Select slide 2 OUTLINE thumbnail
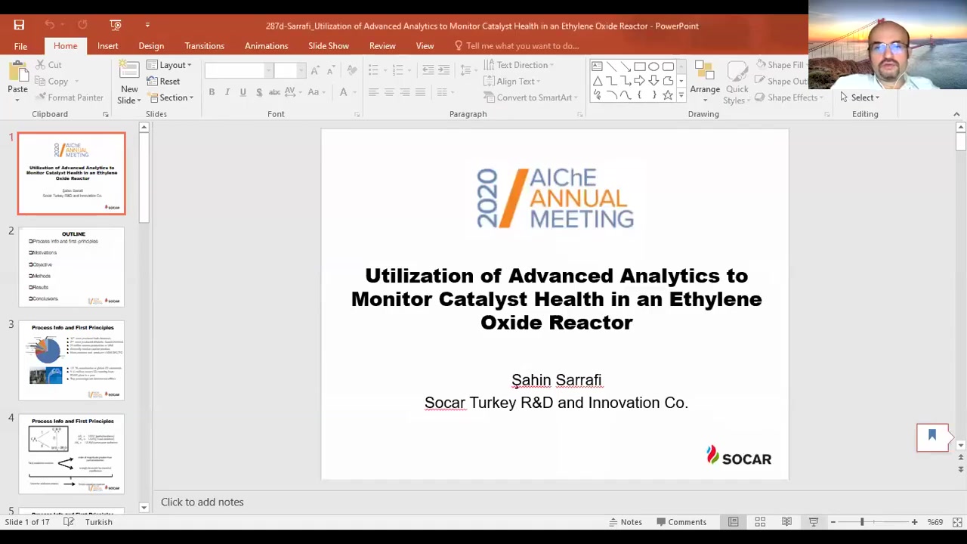967x544 pixels. click(72, 267)
